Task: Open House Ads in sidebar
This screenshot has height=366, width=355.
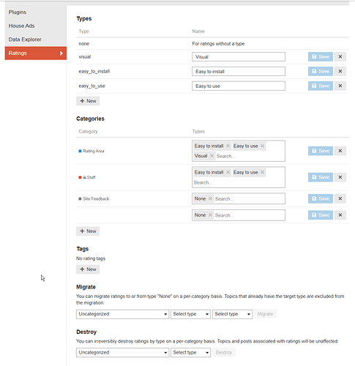Action: (x=36, y=26)
